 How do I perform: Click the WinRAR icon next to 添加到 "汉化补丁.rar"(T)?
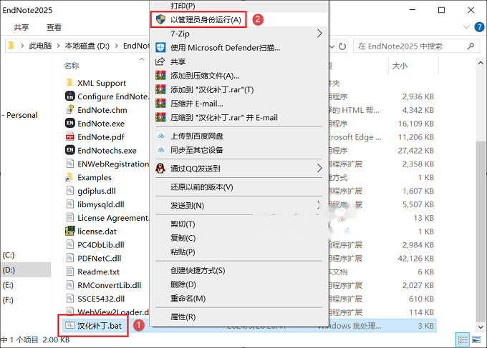point(160,89)
